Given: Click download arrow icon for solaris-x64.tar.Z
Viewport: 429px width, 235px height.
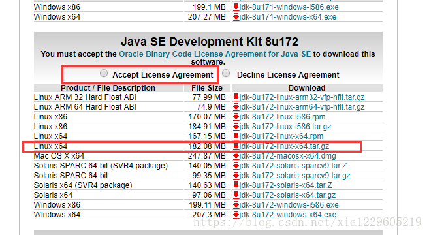Looking at the screenshot, I should pyautogui.click(x=236, y=185).
